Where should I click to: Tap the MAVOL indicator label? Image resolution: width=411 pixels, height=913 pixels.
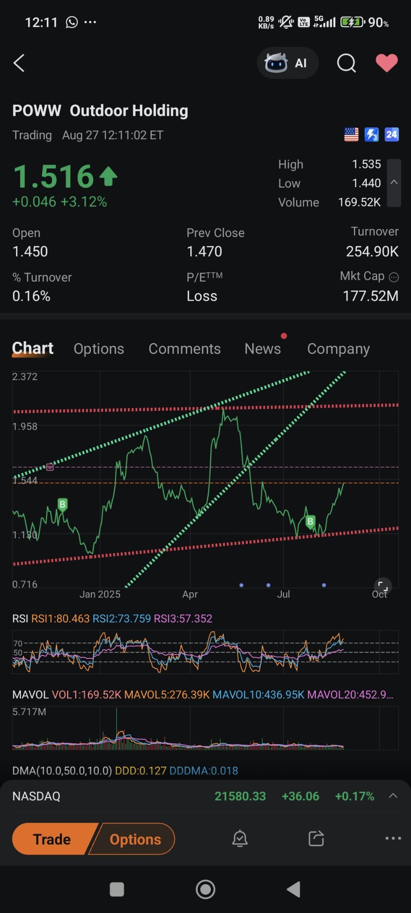(30, 695)
